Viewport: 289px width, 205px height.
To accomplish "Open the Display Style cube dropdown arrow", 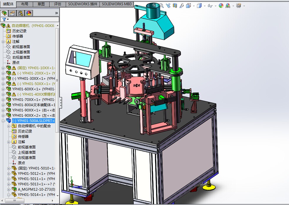I will coord(204,6).
